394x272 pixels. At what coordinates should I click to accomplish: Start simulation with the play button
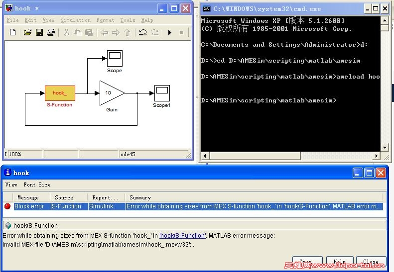coord(170,32)
